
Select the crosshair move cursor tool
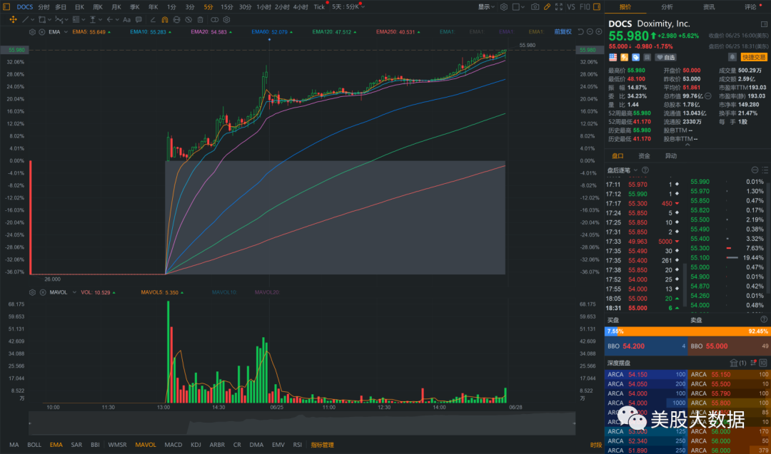pos(13,20)
